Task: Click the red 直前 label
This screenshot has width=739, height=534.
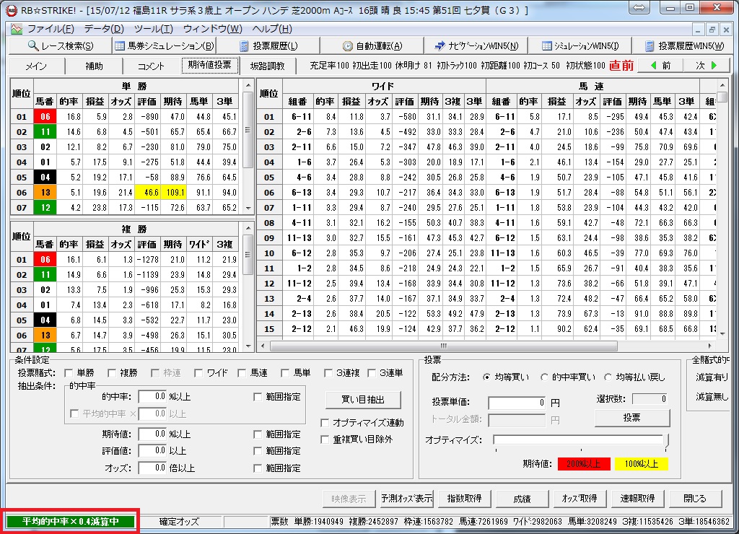Action: click(621, 66)
